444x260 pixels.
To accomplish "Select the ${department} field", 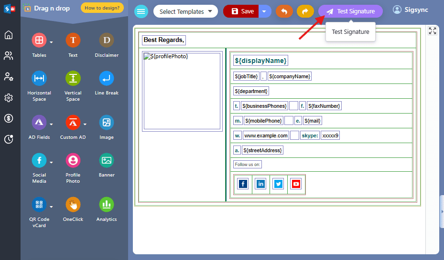I will point(251,91).
